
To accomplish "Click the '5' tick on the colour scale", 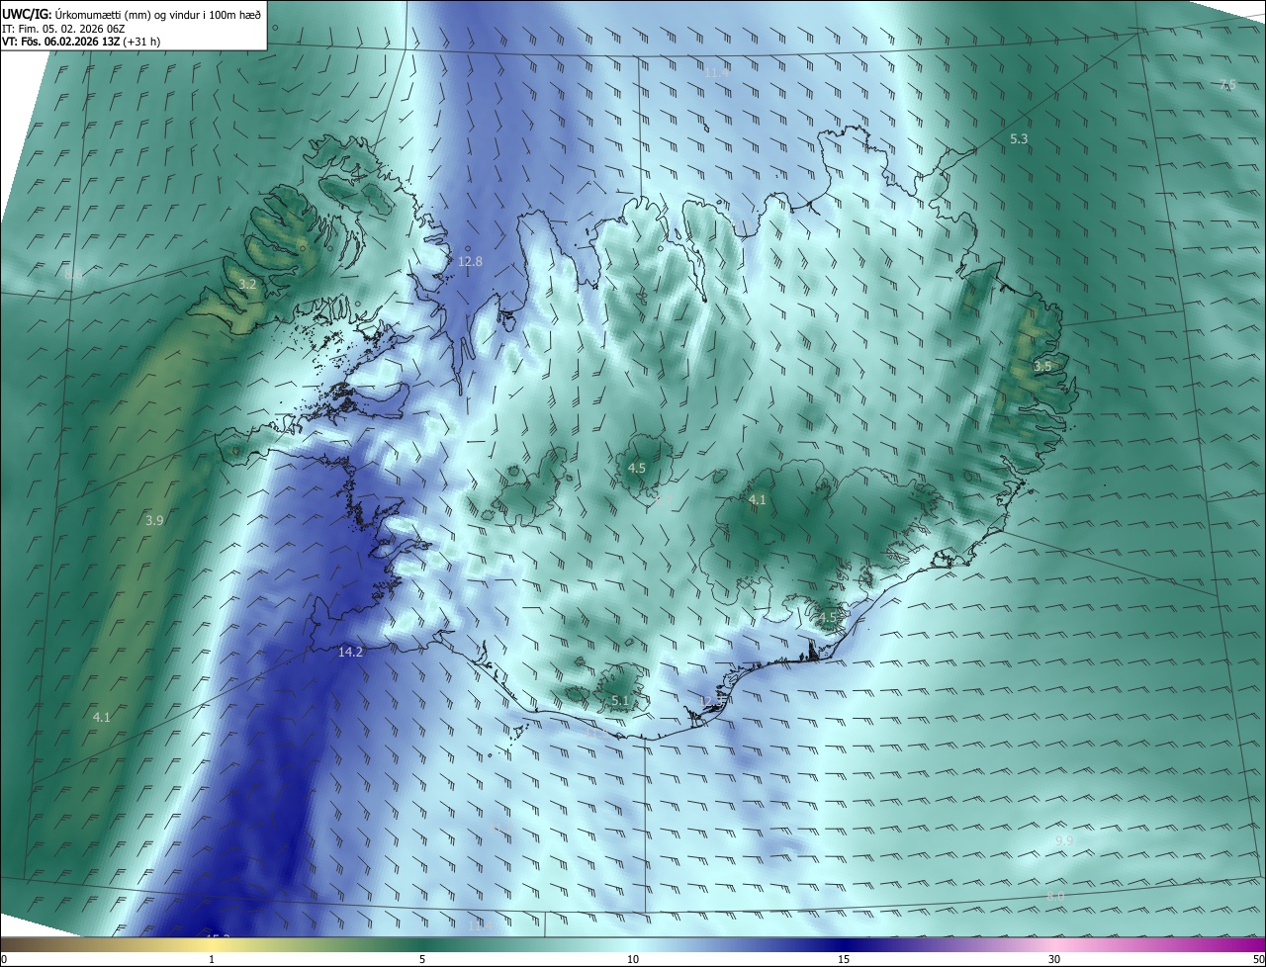I will (x=422, y=959).
